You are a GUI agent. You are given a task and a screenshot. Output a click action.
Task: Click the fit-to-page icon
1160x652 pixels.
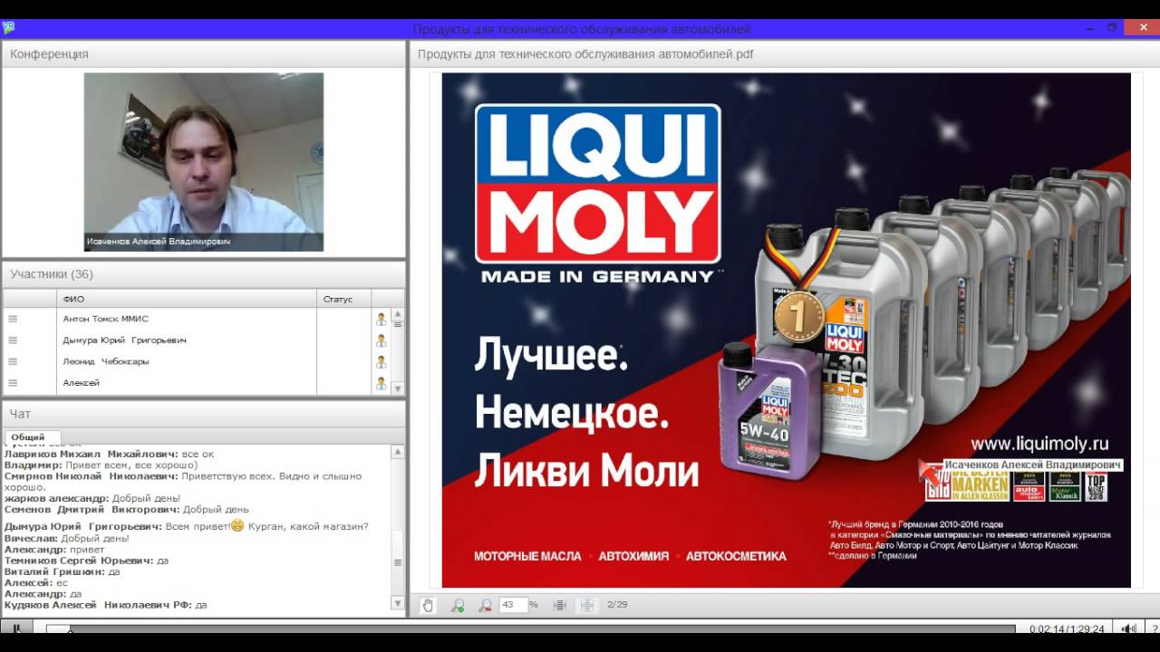coord(586,605)
